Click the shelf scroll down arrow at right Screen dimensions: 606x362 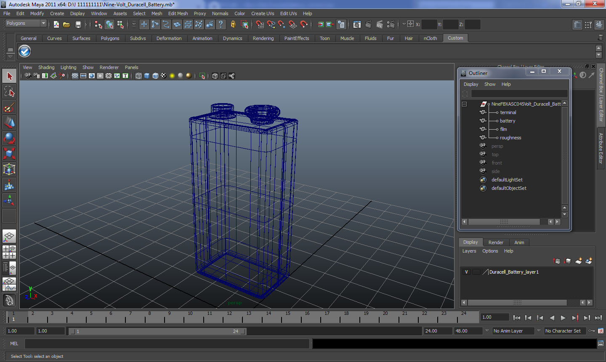[x=599, y=55]
